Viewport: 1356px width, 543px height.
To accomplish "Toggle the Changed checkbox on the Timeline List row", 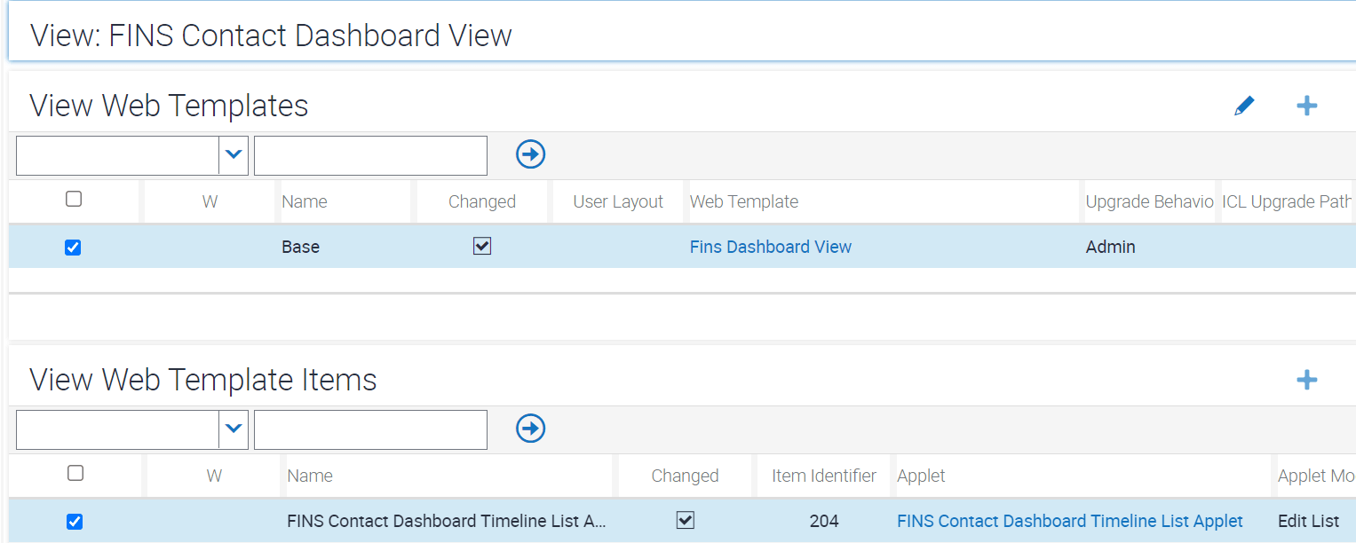I will [685, 521].
